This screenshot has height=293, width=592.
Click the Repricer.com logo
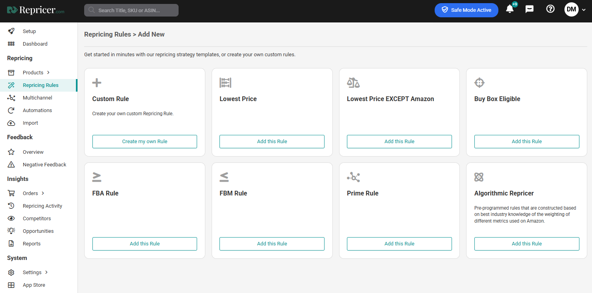(35, 10)
